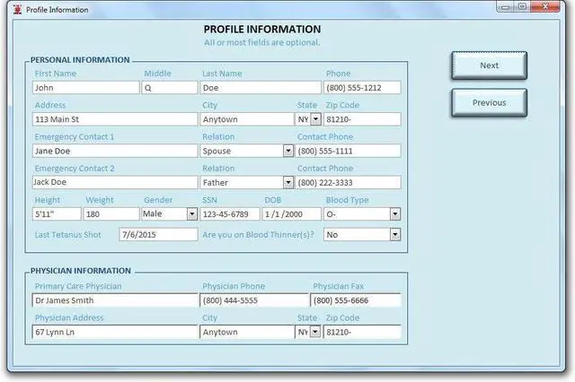
Task: Click the 'All or most fields are optional.' subtitle
Action: (261, 42)
